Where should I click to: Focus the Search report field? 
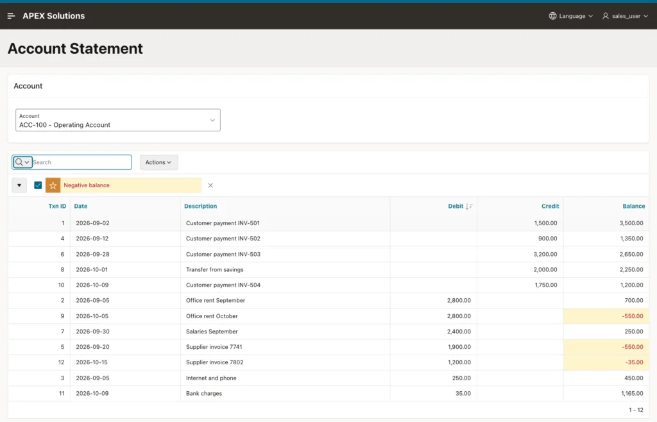pos(81,162)
